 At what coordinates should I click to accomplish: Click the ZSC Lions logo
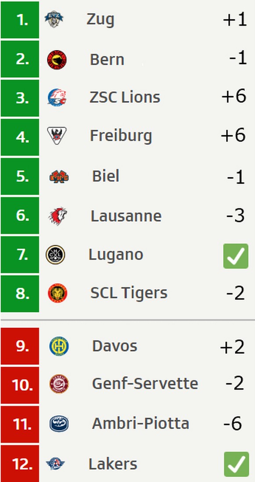pyautogui.click(x=57, y=97)
